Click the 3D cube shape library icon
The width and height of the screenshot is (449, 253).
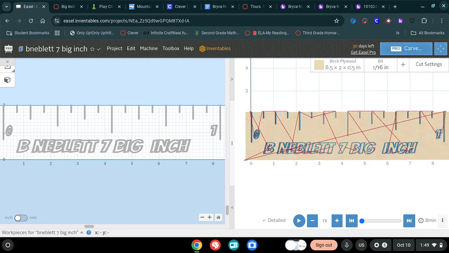[7, 80]
